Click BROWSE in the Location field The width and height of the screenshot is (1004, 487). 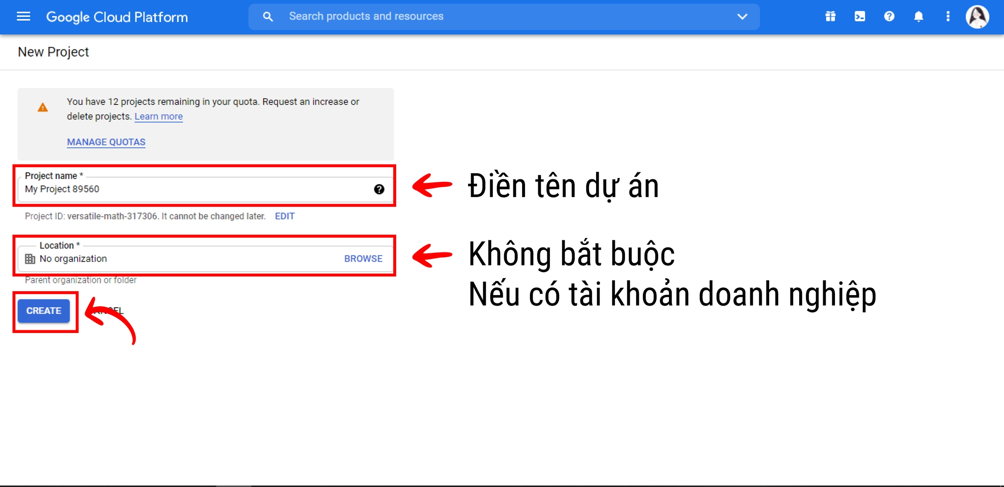[x=363, y=259]
